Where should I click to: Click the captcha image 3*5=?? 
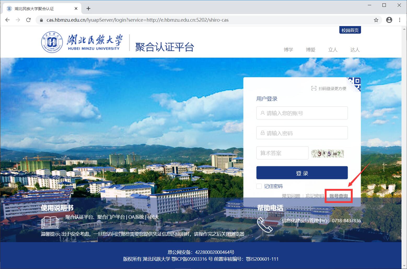[328, 153]
